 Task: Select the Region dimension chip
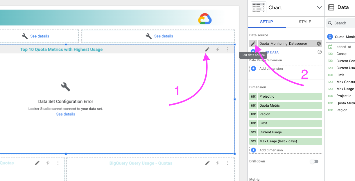(x=286, y=114)
